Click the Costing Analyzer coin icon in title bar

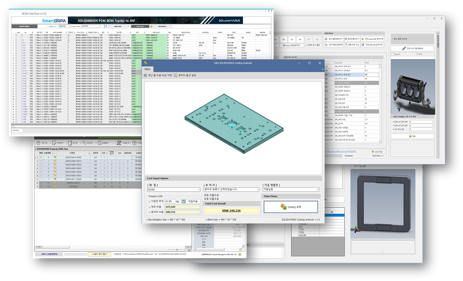(145, 63)
